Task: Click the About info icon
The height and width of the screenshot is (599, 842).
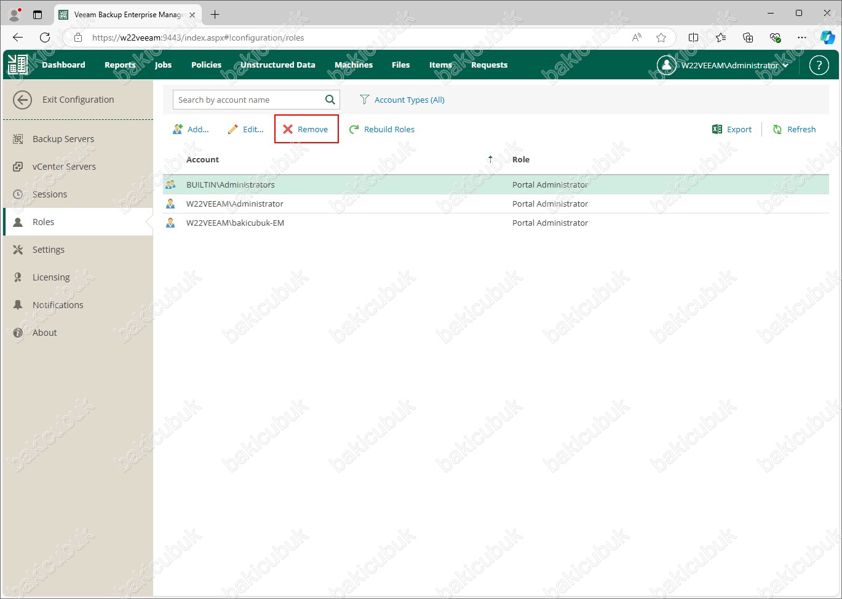Action: [18, 333]
